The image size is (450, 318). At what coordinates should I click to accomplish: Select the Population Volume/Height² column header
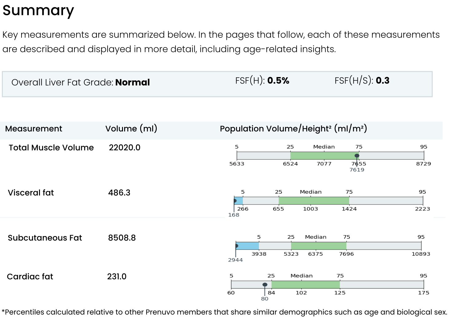(x=293, y=129)
